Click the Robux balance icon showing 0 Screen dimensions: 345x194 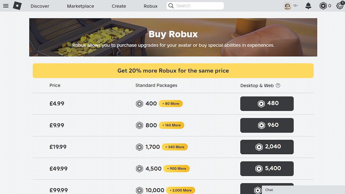coord(323,6)
